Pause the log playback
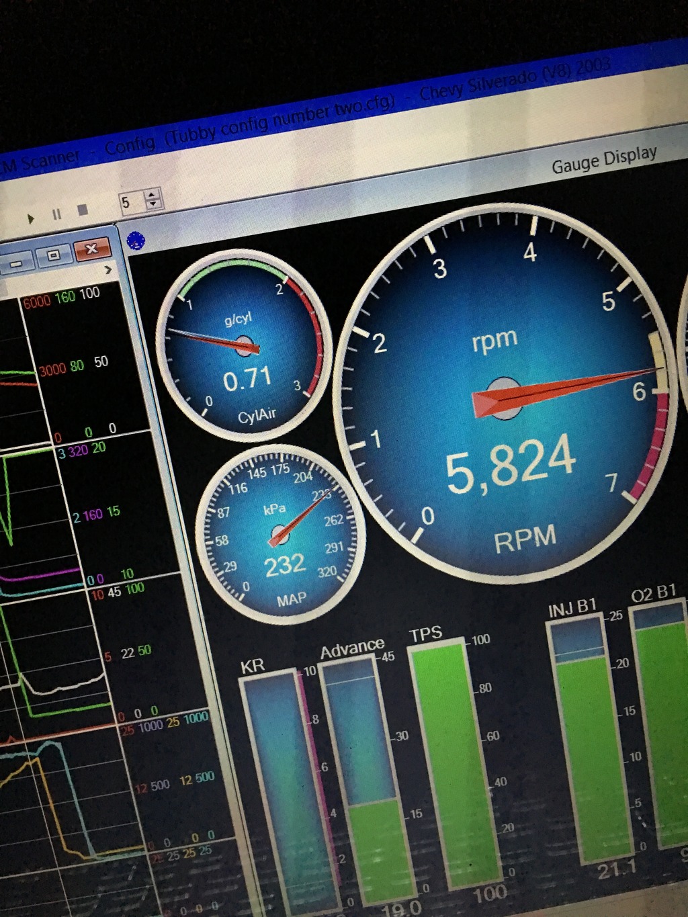 pyautogui.click(x=56, y=214)
